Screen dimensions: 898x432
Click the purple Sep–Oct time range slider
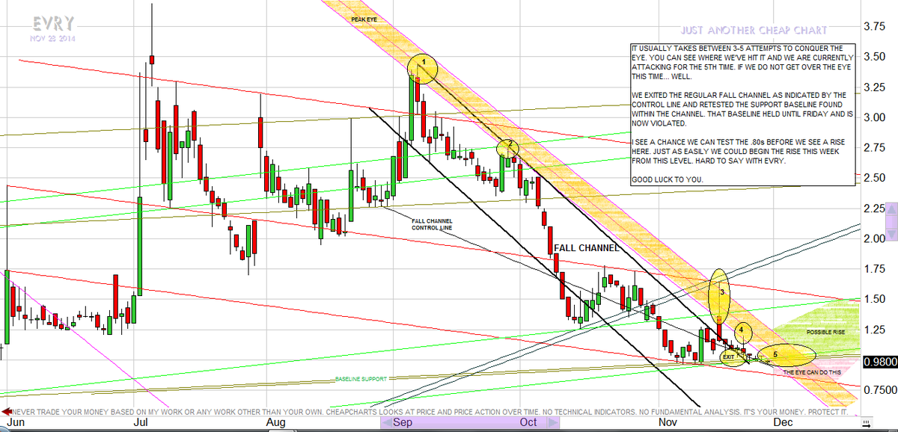470,422
